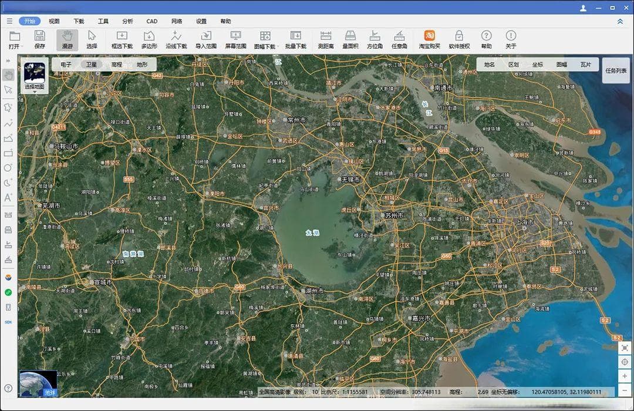Open the 任务列表 task list panel
Viewport: 634px width, 411px height.
click(616, 70)
